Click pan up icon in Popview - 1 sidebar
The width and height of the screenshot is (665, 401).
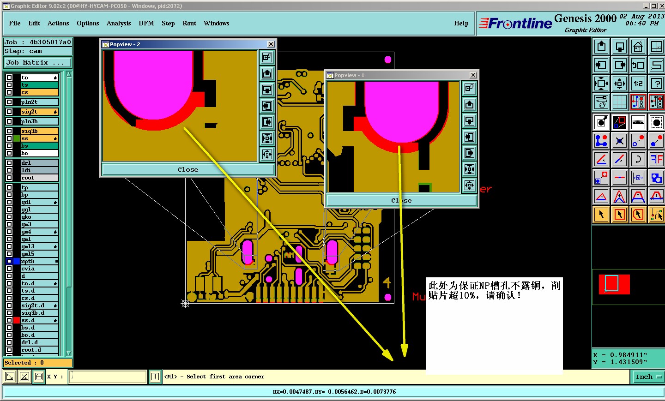pos(469,104)
